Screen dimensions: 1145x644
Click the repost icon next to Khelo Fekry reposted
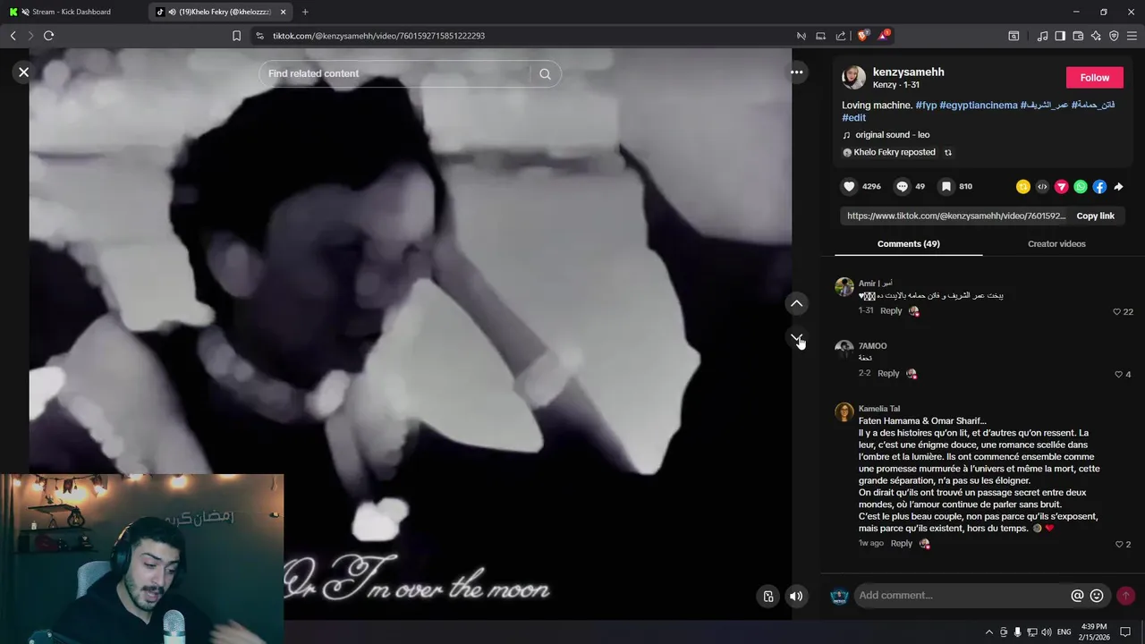pyautogui.click(x=948, y=152)
